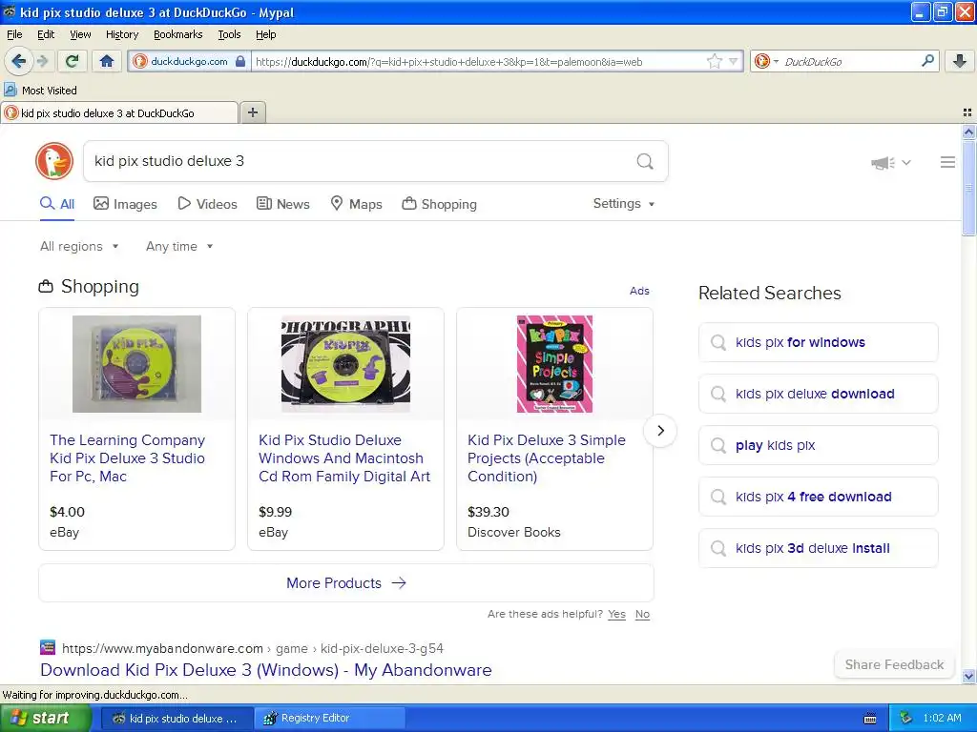The image size is (977, 732).
Task: Expand the Settings dropdown
Action: pyautogui.click(x=624, y=204)
